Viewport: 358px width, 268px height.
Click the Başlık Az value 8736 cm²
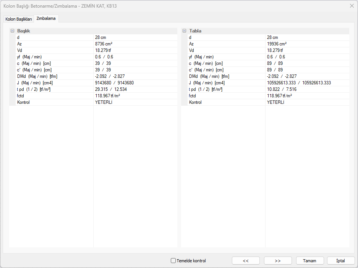click(104, 44)
